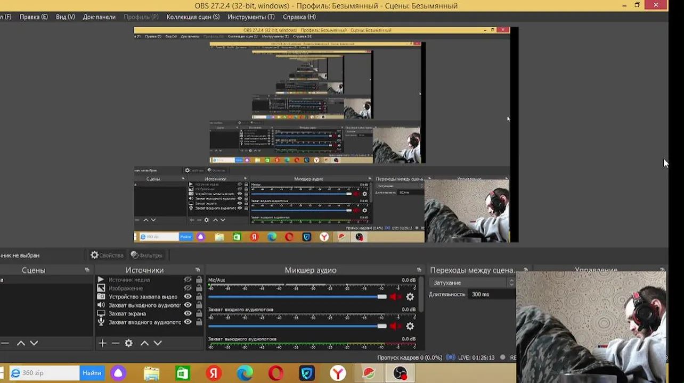The image size is (684, 383).
Task: Open Microsoft Edge from taskbar
Action: pos(245,373)
